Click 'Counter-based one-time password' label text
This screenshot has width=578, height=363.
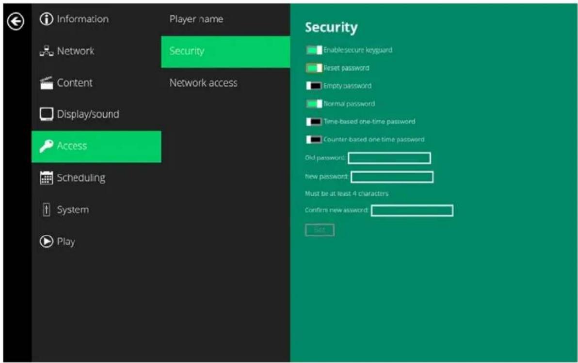[x=374, y=140]
